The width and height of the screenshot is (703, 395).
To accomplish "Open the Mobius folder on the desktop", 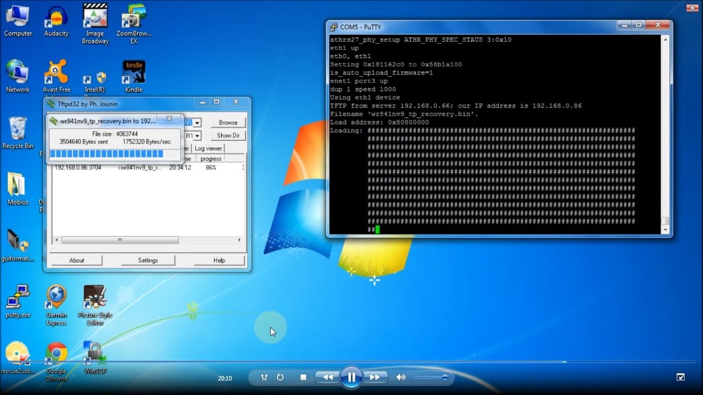I will 18,189.
